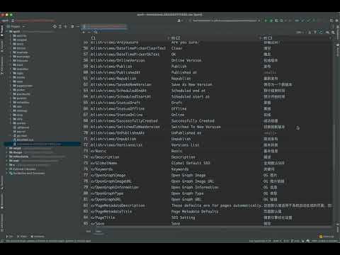Select the 'Keywords' cell in column C2
Screen dimensions: 340x255
tap(180, 169)
